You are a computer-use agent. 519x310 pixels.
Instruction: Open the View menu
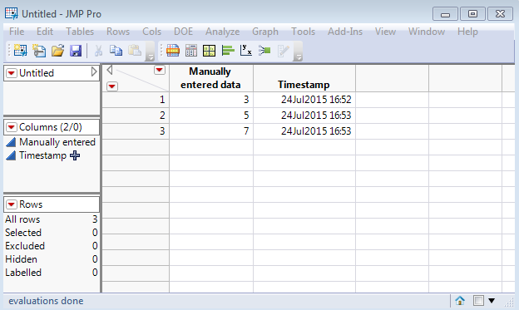385,32
